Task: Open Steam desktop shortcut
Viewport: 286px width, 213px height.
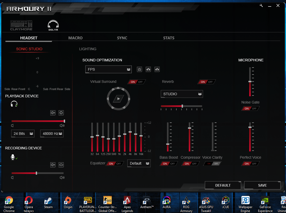Action: coord(48,202)
